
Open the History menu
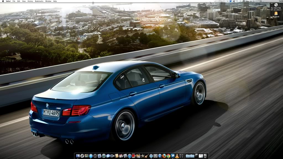[x=30, y=1]
